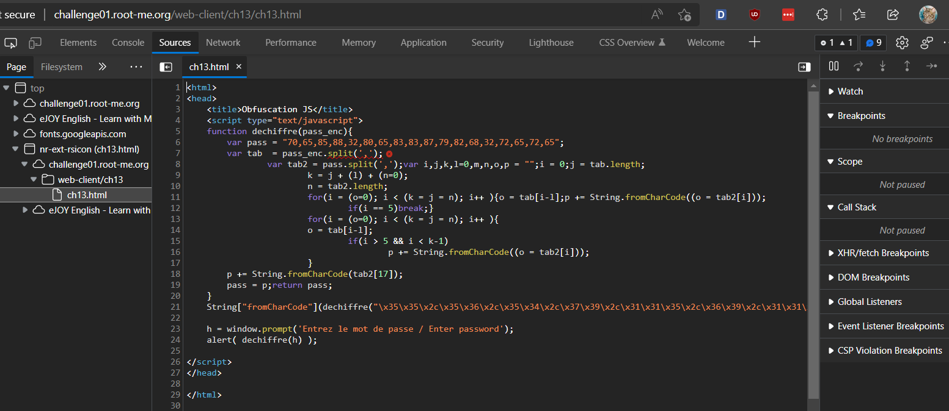Click the issues counter showing 9
This screenshot has height=411, width=949.
(873, 43)
